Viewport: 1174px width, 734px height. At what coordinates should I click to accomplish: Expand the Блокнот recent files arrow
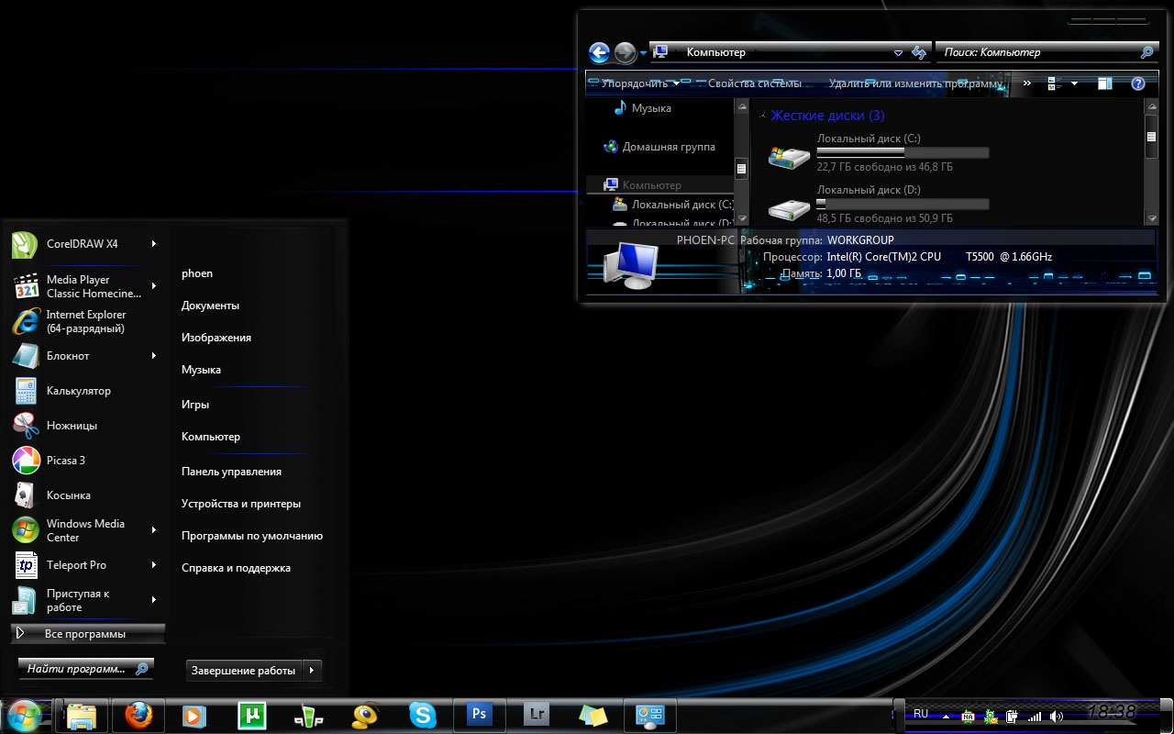click(x=154, y=356)
